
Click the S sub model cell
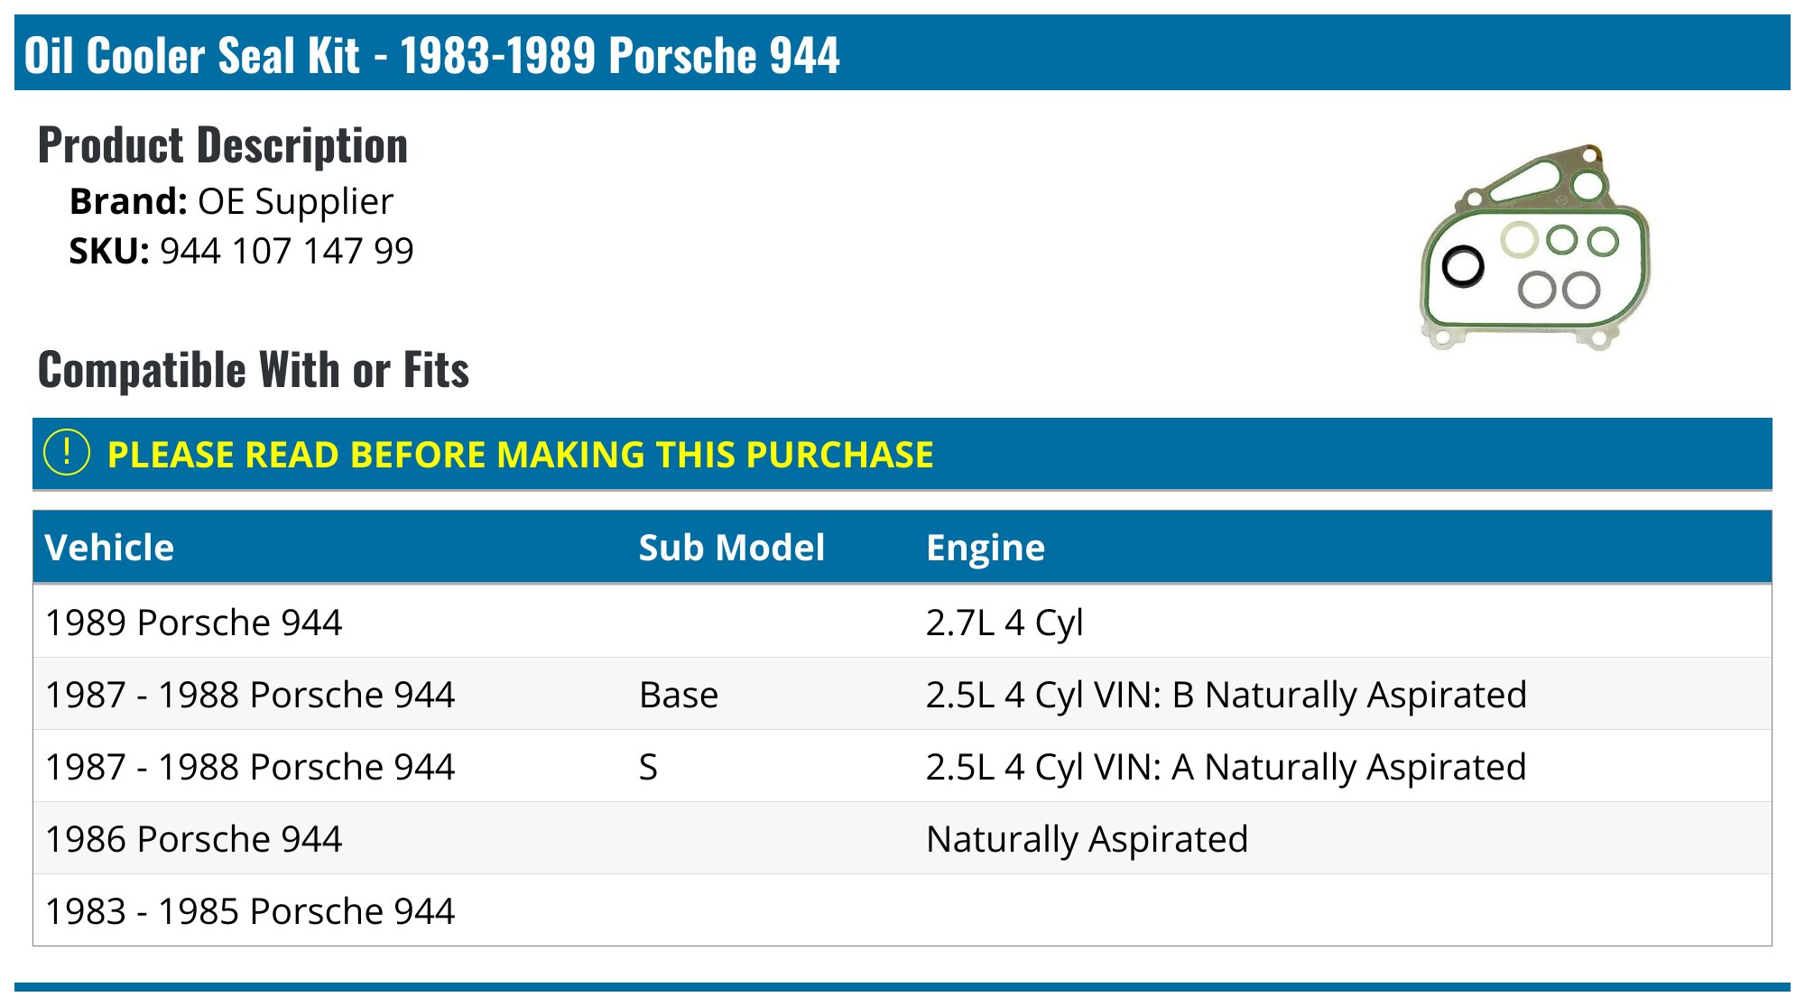tap(648, 767)
